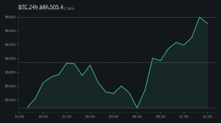Viewport: 221px width, 123px height.
Task: Click the blue dotted high reference line
Action: 118,17
